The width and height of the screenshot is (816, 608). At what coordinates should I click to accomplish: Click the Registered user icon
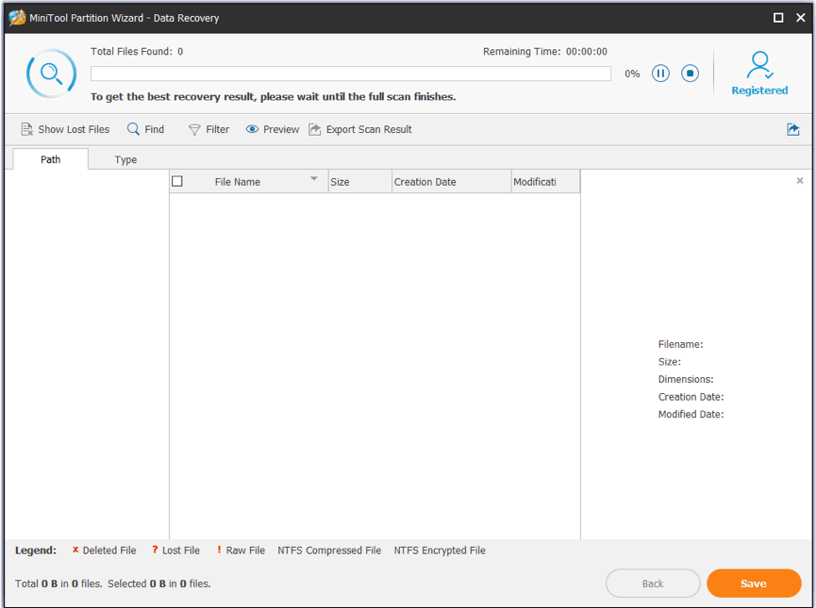click(x=759, y=66)
